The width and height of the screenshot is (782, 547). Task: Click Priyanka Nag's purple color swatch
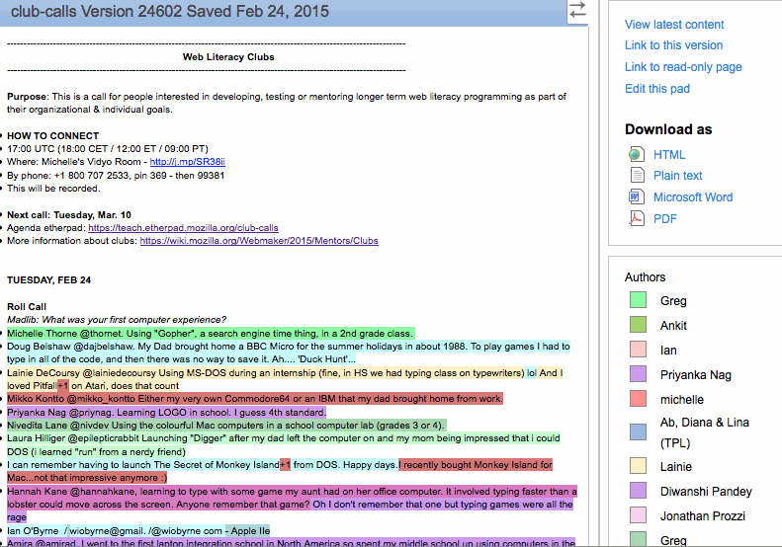click(638, 374)
